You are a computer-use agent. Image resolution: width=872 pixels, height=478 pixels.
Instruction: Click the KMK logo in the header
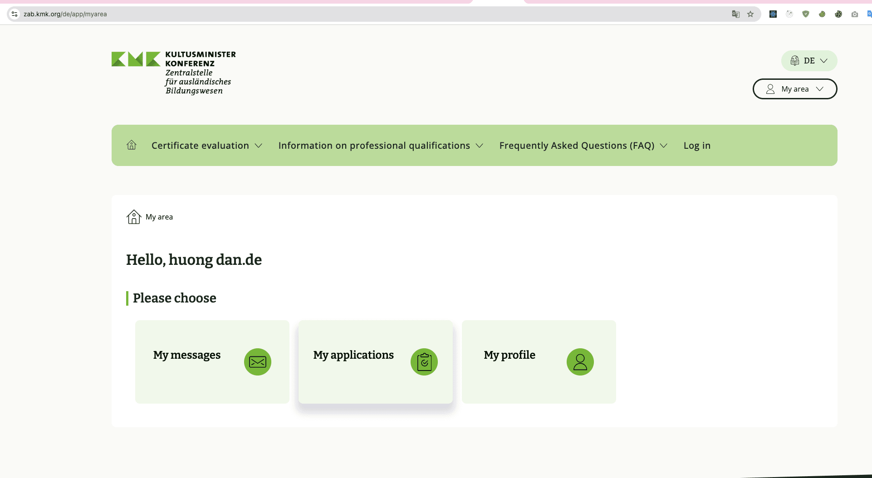[x=174, y=73]
